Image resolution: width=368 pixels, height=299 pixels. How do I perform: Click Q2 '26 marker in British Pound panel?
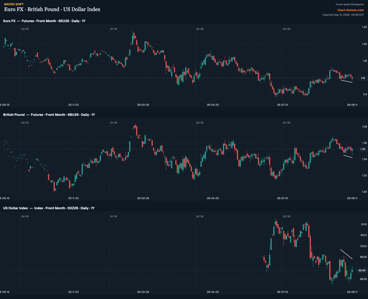click(x=200, y=123)
